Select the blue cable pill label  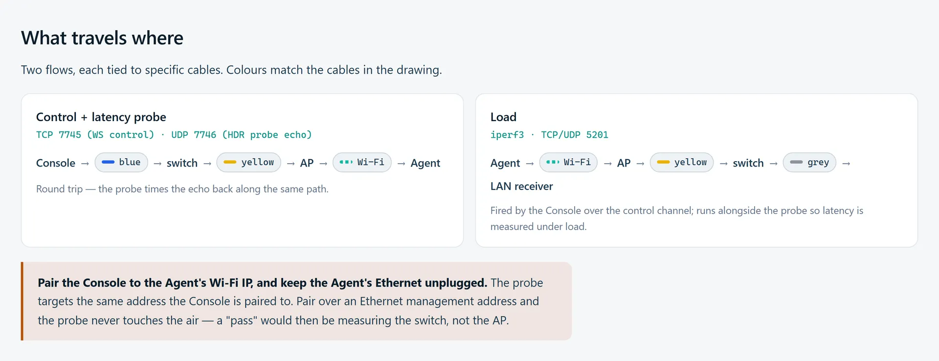tap(130, 162)
